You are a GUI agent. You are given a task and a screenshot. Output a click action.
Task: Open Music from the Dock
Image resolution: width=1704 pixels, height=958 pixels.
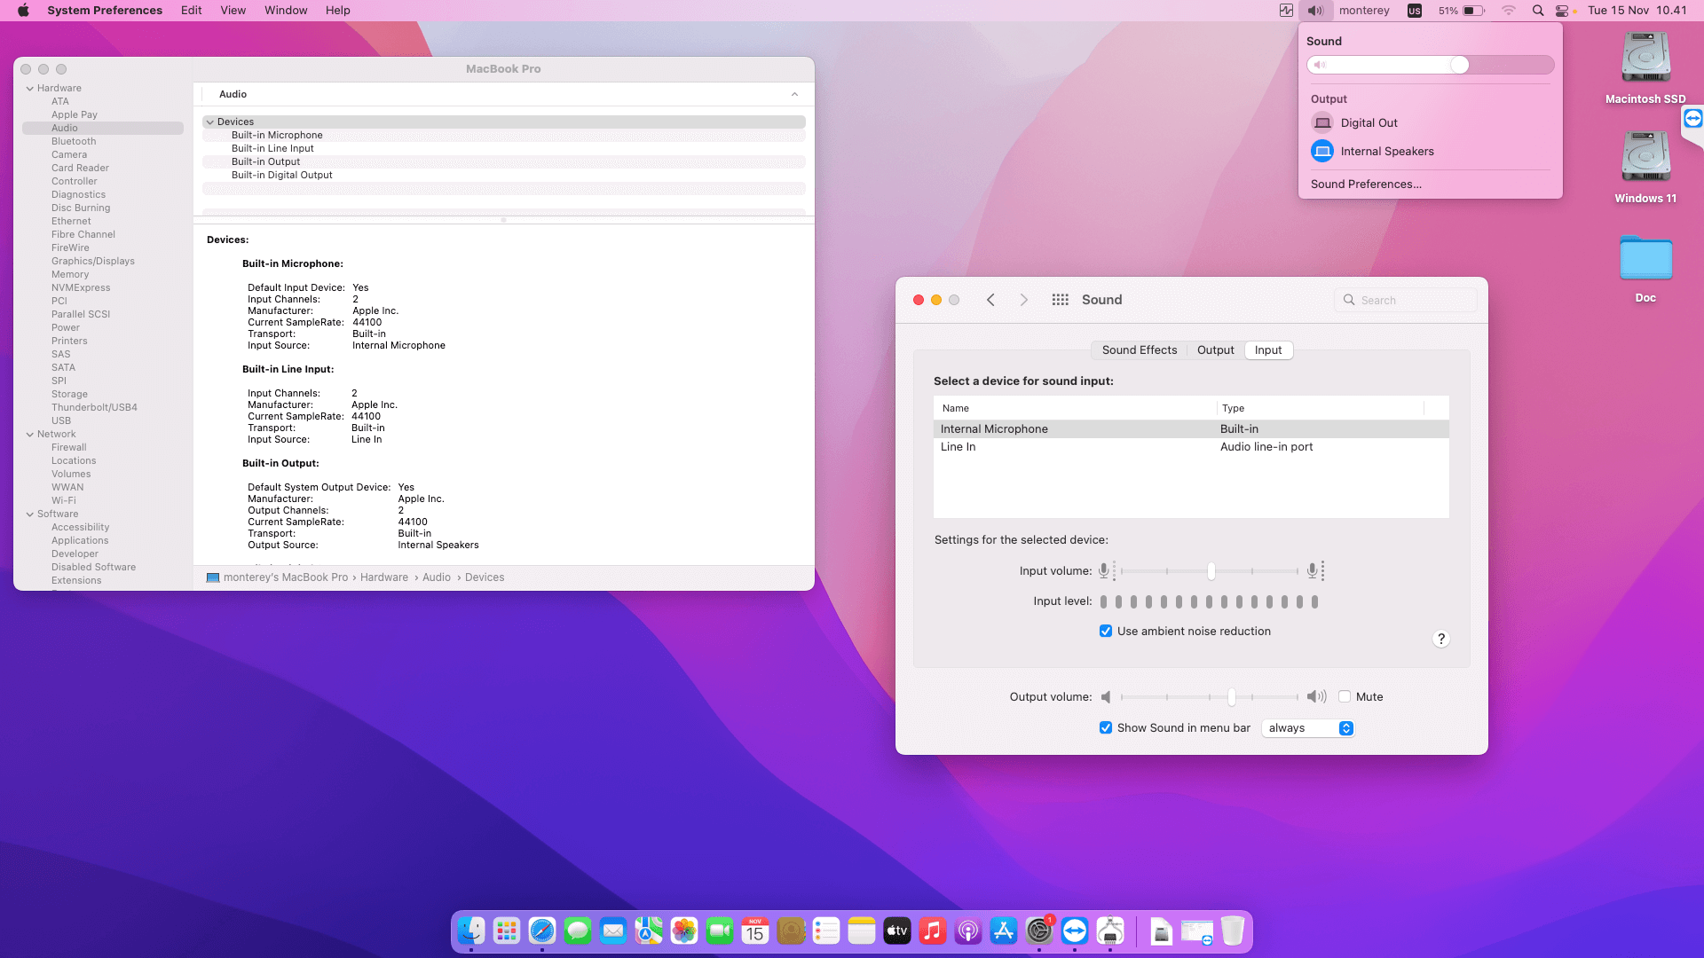coord(933,931)
